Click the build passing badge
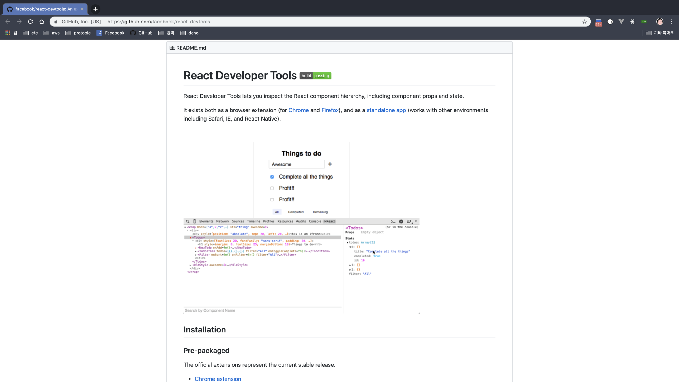The width and height of the screenshot is (679, 382). coord(315,76)
